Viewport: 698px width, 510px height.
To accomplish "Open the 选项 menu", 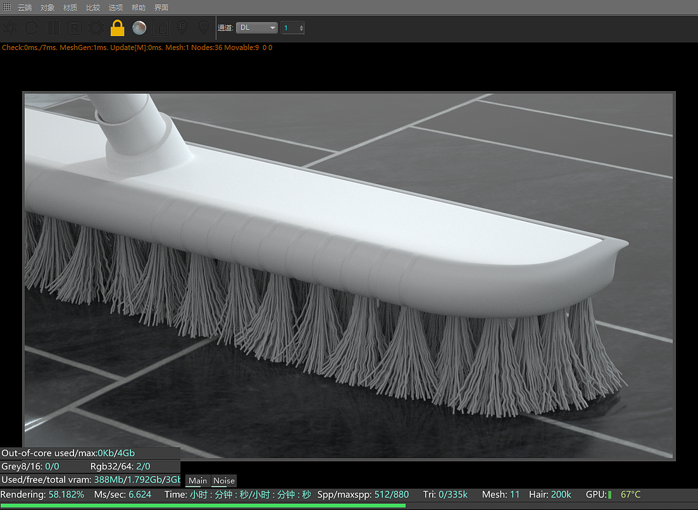I will point(116,8).
